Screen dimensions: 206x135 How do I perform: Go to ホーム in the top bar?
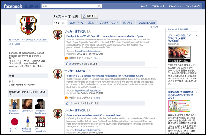144,6
